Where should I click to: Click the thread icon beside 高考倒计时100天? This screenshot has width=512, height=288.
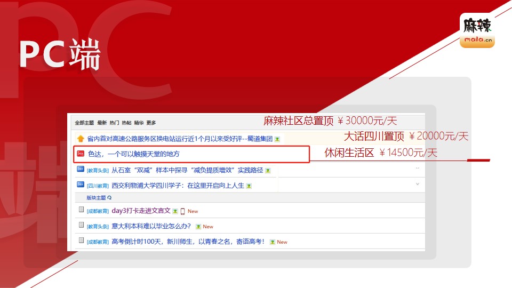point(81,241)
